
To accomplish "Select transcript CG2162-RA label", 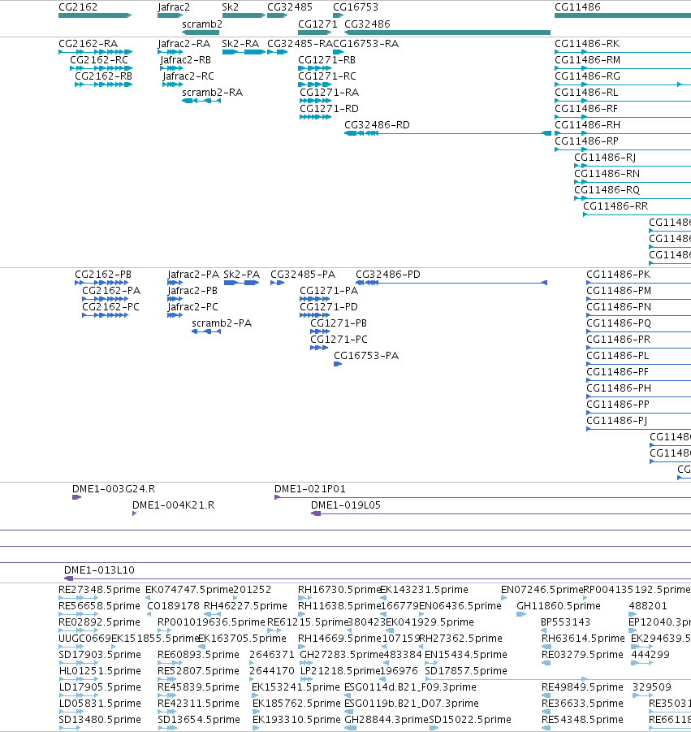I will [89, 43].
